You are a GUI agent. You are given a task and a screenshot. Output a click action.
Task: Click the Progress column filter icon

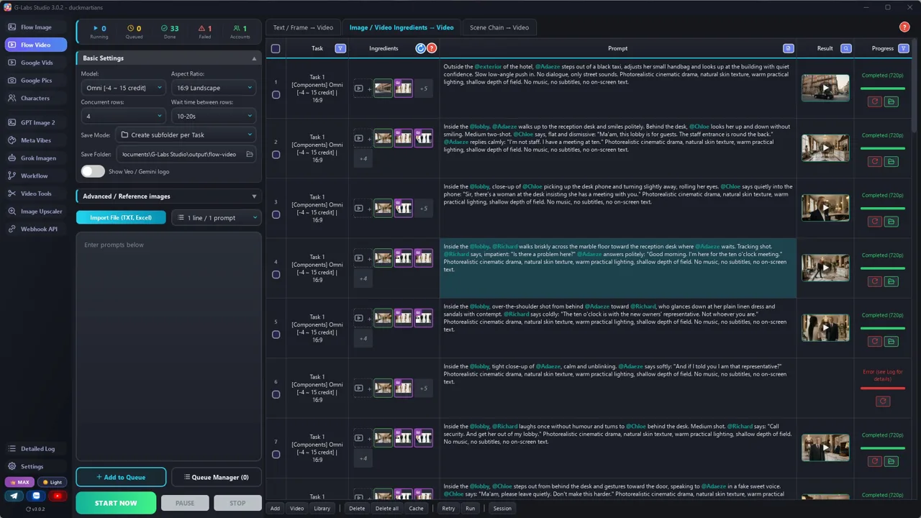[x=904, y=48]
